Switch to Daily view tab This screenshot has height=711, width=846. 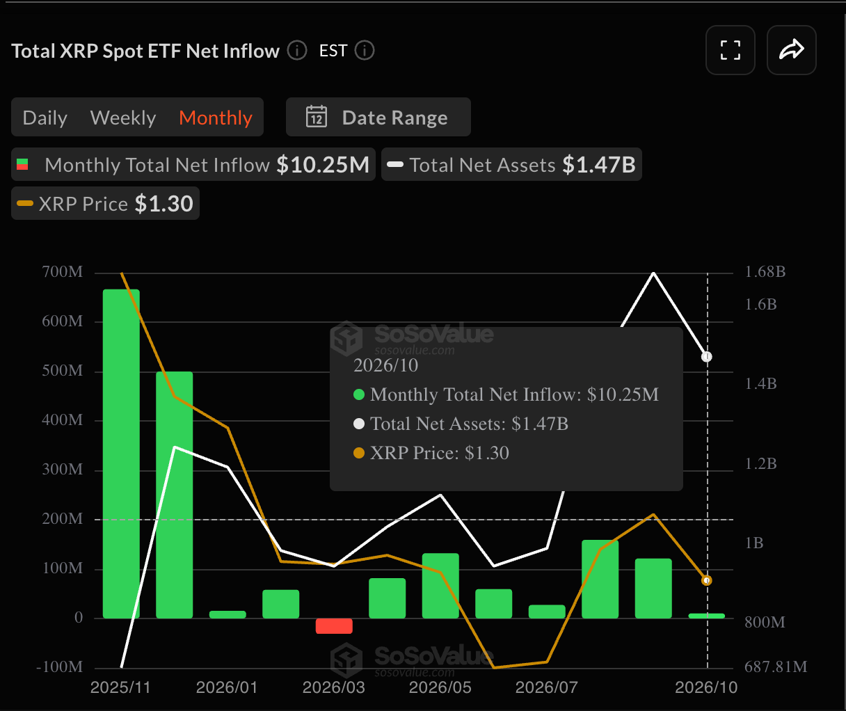[45, 118]
